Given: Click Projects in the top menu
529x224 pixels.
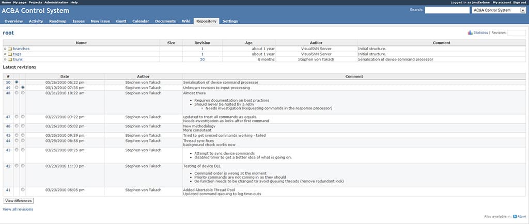Looking at the screenshot, I should point(36,3).
